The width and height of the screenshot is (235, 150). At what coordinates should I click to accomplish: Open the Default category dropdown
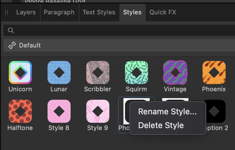[x=119, y=45]
